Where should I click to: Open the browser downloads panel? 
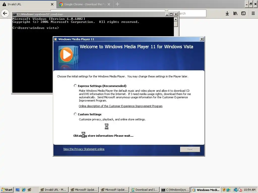coord(227,14)
